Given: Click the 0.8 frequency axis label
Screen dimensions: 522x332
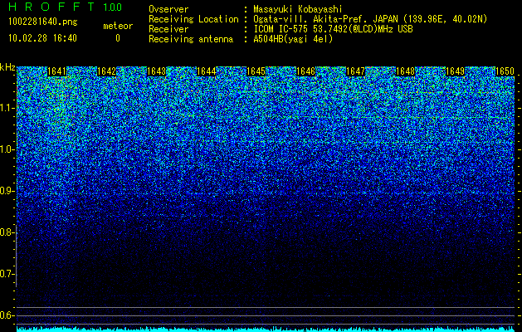Looking at the screenshot, I should click(7, 232).
